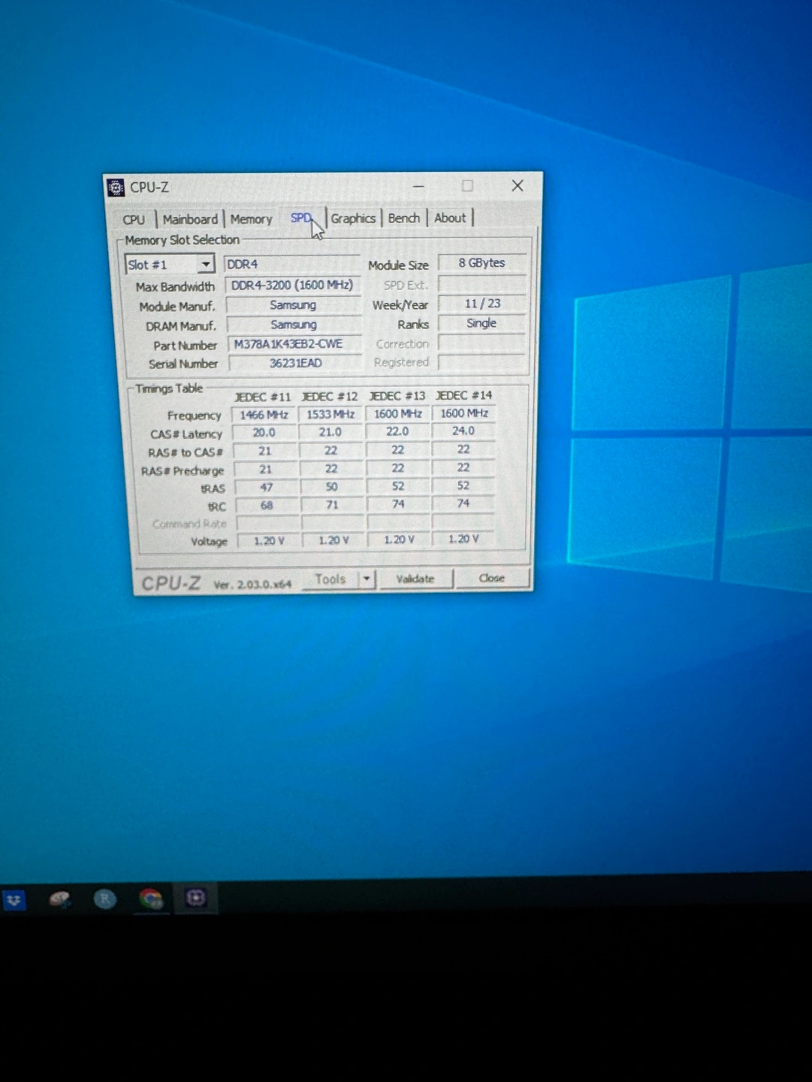Click the Ranks value Single

coord(481,323)
